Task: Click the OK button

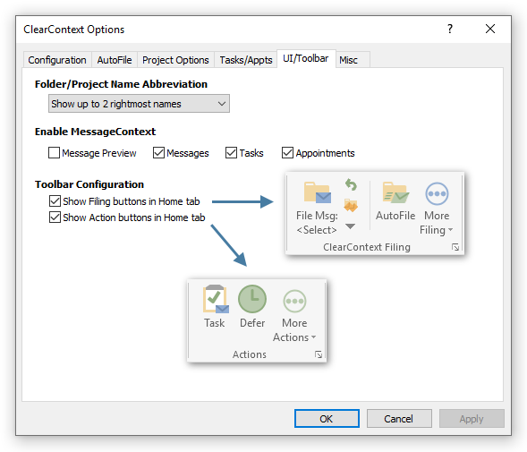Action: coord(327,418)
